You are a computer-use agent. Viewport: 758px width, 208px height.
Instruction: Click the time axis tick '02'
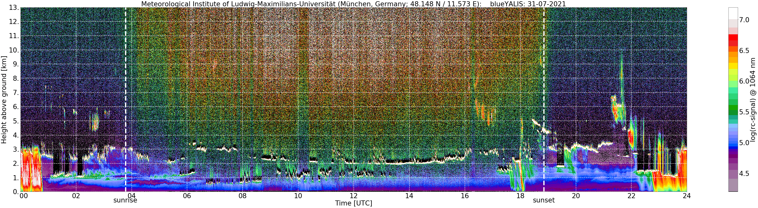[76, 196]
